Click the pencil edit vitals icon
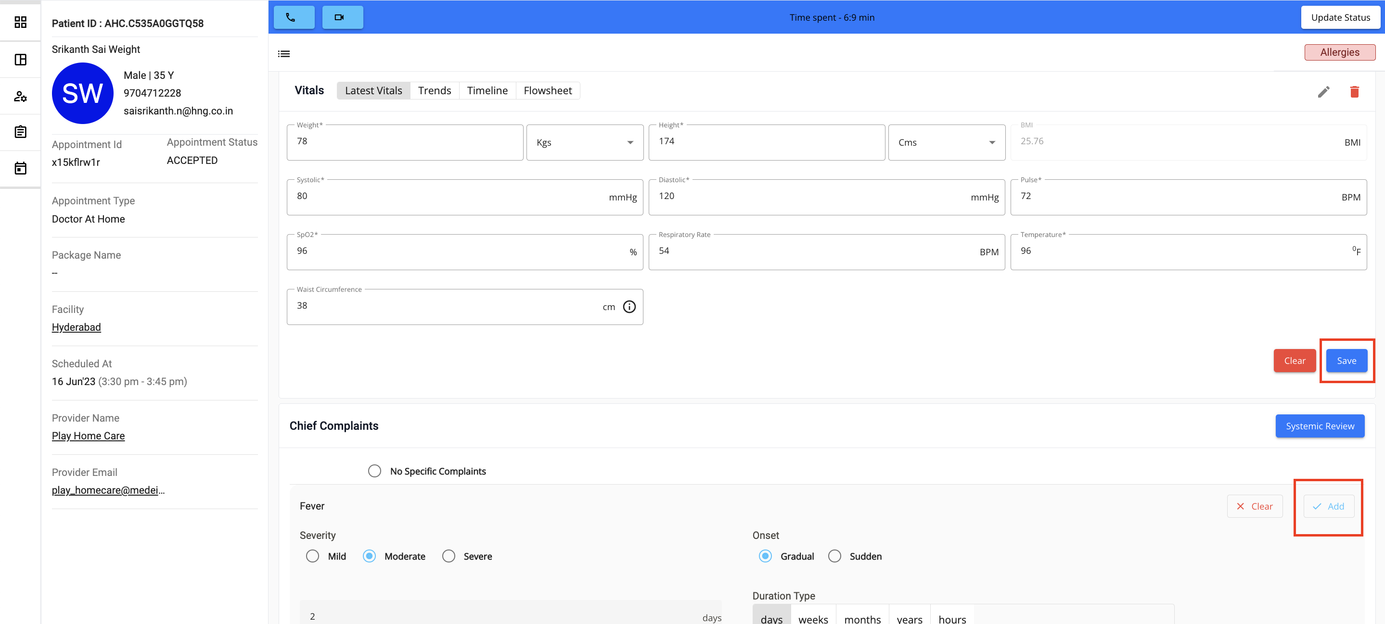The image size is (1385, 624). pos(1323,92)
